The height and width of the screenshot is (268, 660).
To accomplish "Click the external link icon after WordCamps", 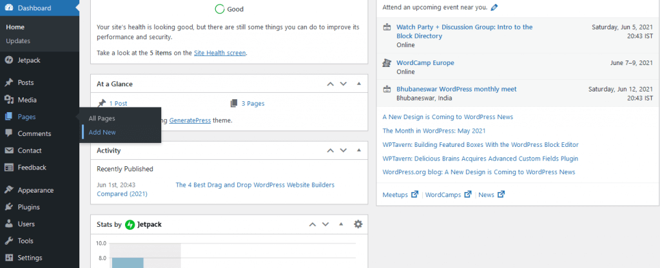I will click(468, 195).
